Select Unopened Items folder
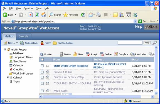Image resolution: width=160 pixels, height=104 pixels. (x=21, y=57)
